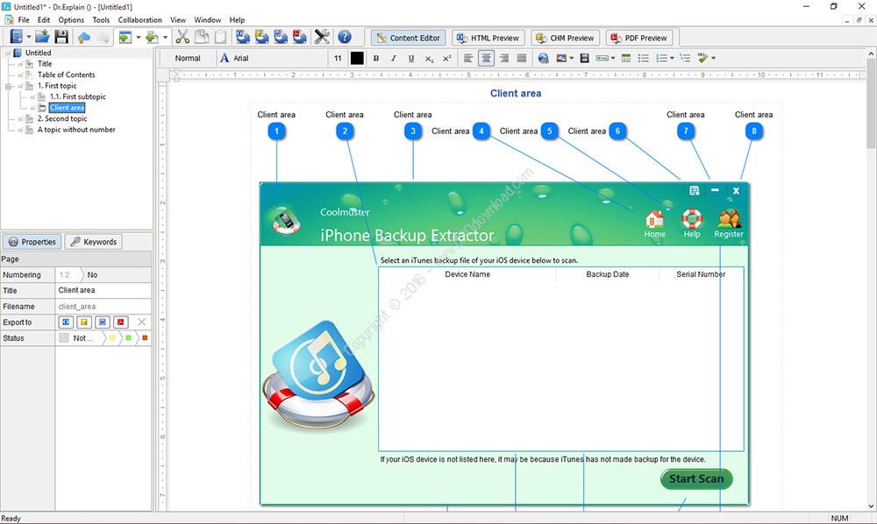
Task: Set paragraph alignment to justify
Action: (x=522, y=58)
